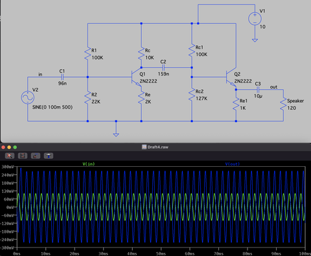Select the V2 sine source symbol

(28, 98)
